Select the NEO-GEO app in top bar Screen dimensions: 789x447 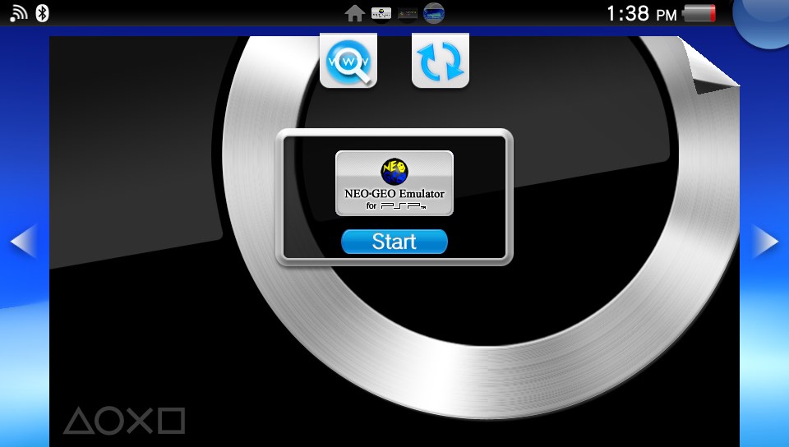381,13
